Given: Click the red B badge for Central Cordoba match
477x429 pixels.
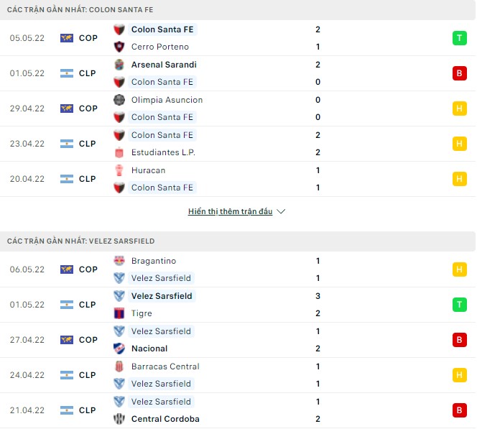Looking at the screenshot, I should tap(459, 410).
